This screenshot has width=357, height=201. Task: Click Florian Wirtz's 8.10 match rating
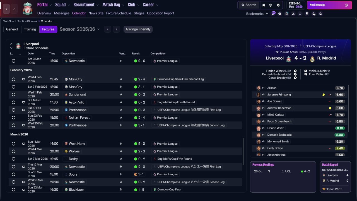click(x=340, y=128)
